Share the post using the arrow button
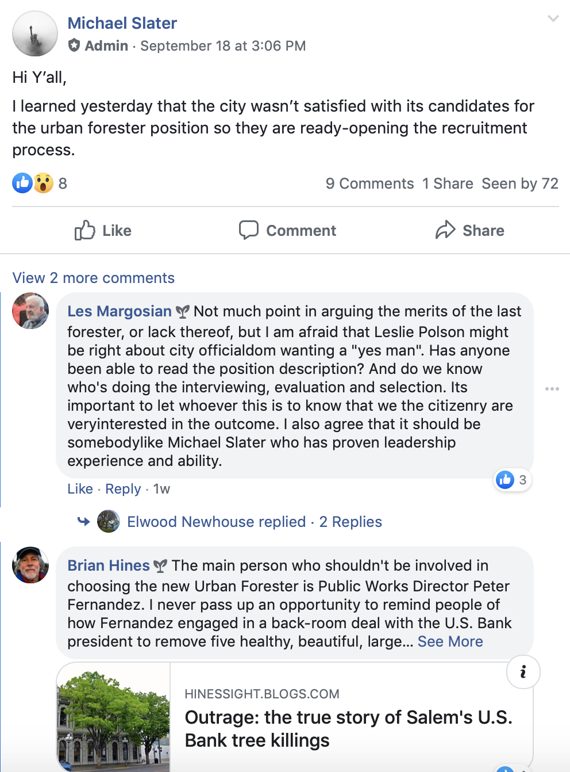The width and height of the screenshot is (570, 772). [x=470, y=231]
